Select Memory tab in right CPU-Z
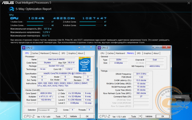Screen dimensions: 192x120 pyautogui.click(x=130, y=53)
